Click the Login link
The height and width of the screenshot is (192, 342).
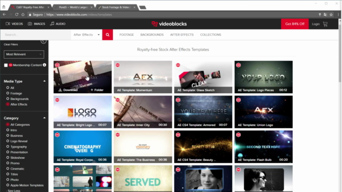click(x=316, y=24)
